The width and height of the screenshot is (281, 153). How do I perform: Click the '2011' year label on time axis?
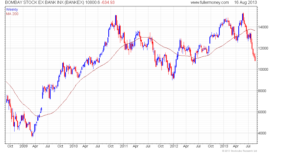pos(124,146)
